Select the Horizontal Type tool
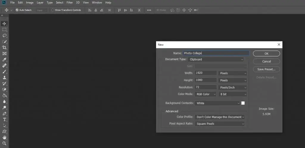Viewport: 305px width, 148px height. click(x=4, y=120)
